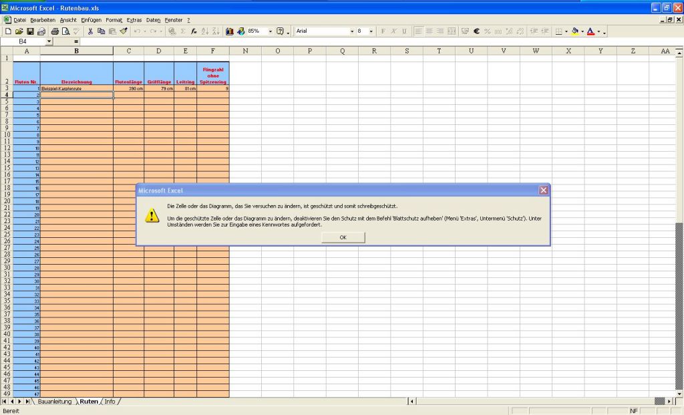
Task: Close the warning dialog with its X button
Action: [544, 190]
